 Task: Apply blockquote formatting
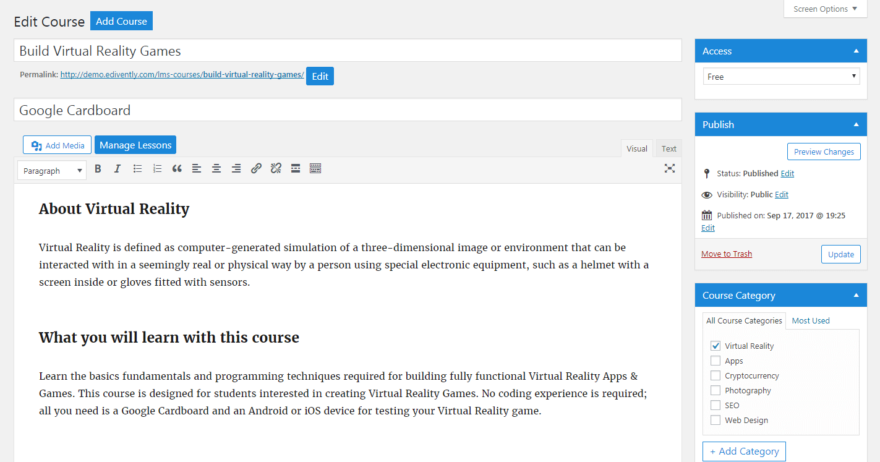(x=177, y=168)
